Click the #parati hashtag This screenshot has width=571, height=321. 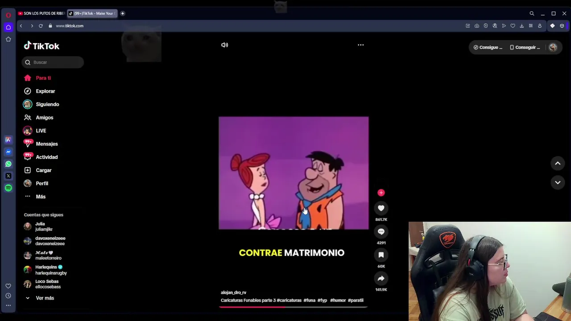(356, 300)
